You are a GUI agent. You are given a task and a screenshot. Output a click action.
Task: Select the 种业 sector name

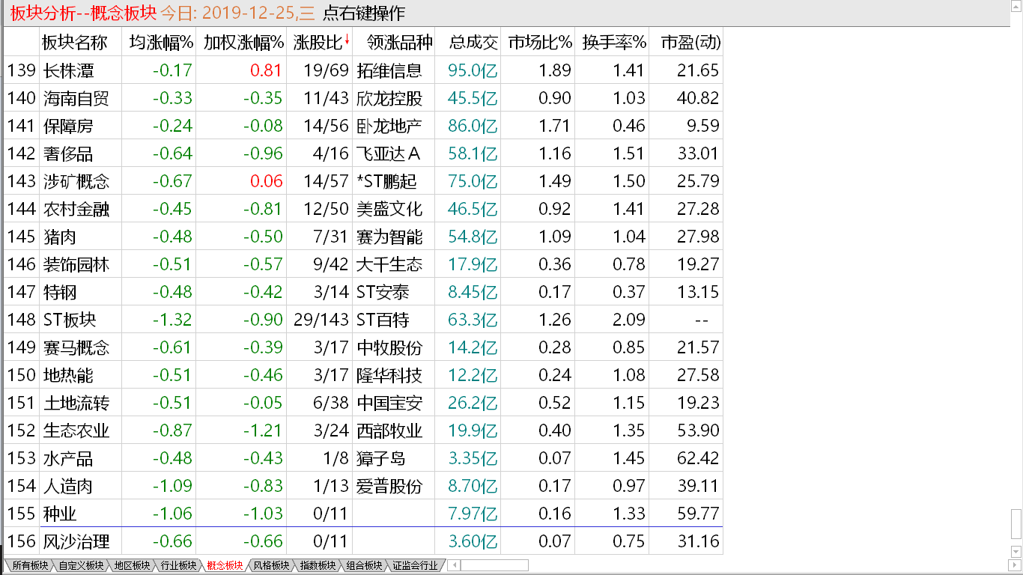(x=60, y=514)
